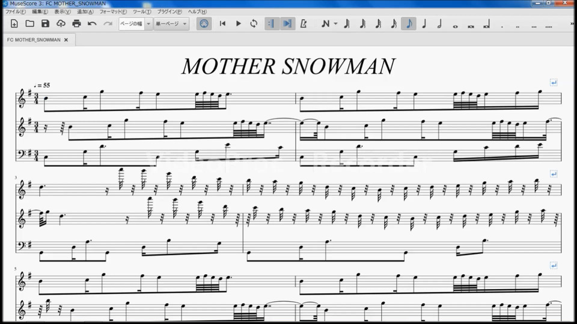The image size is (577, 324).
Task: Apply quadruple augmentation dot
Action: pyautogui.click(x=549, y=26)
